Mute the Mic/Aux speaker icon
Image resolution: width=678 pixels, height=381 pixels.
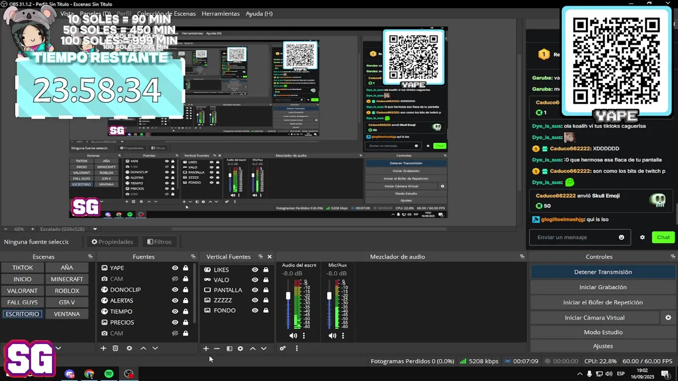332,335
